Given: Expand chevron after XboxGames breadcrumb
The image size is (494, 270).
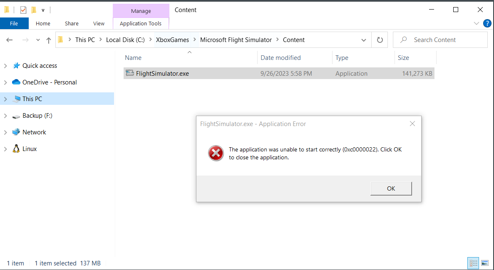Looking at the screenshot, I should tap(194, 40).
